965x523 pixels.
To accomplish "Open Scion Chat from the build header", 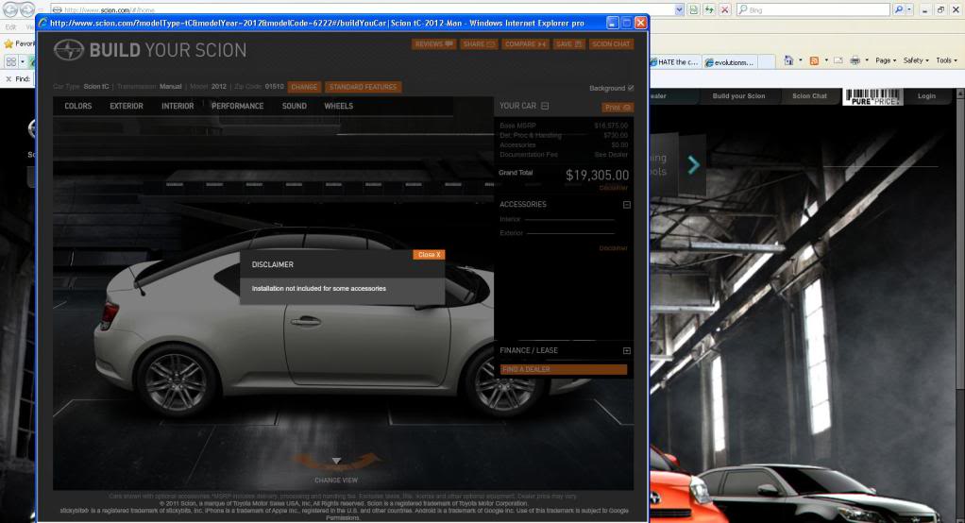I will tap(611, 44).
